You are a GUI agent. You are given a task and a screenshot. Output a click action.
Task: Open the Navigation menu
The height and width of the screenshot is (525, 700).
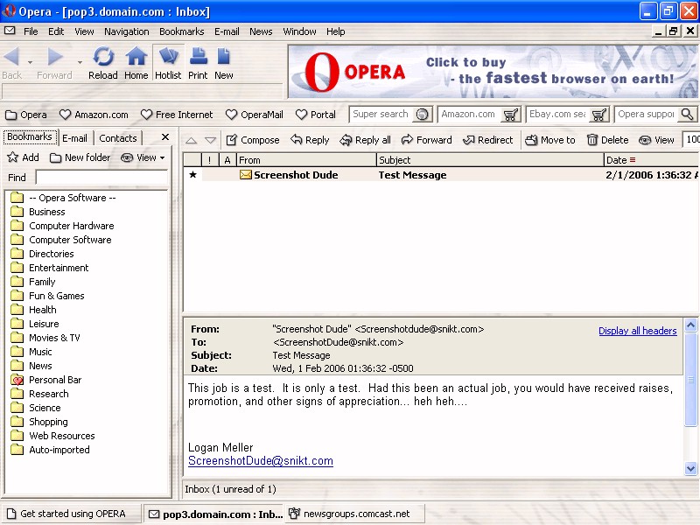pos(127,31)
